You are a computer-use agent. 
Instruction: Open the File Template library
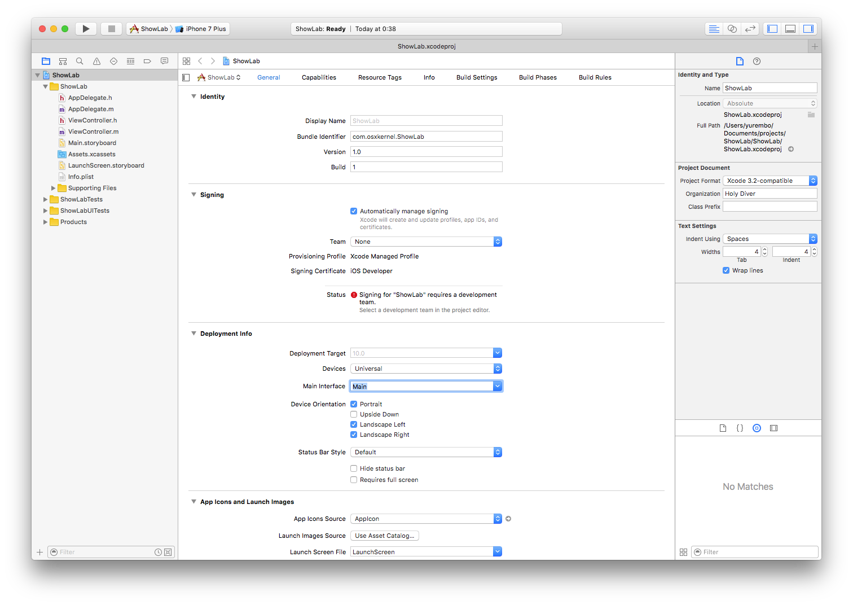(x=723, y=428)
